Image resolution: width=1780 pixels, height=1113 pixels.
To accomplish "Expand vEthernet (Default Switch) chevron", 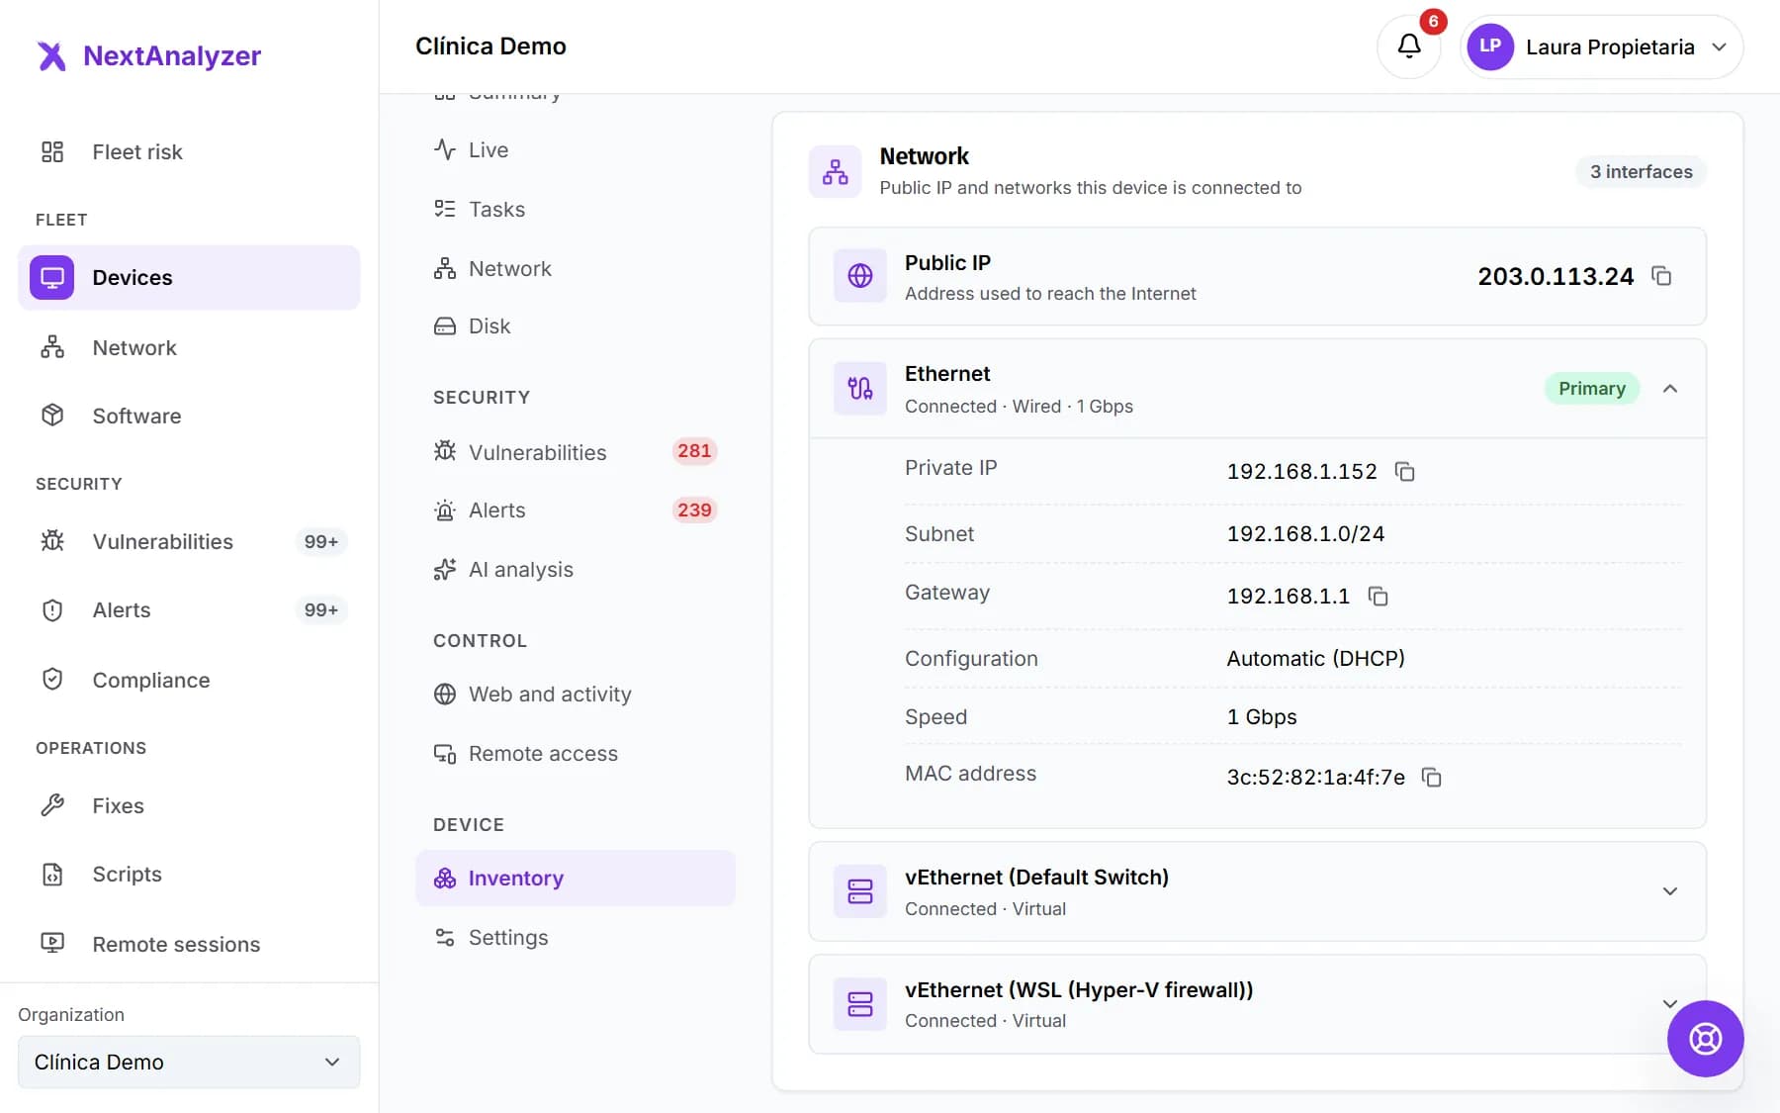I will [1670, 891].
